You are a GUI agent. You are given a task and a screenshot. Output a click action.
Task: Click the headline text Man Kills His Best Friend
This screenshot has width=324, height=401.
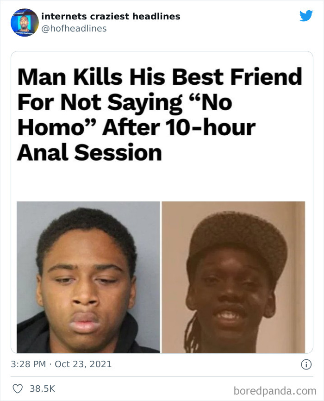(160, 77)
